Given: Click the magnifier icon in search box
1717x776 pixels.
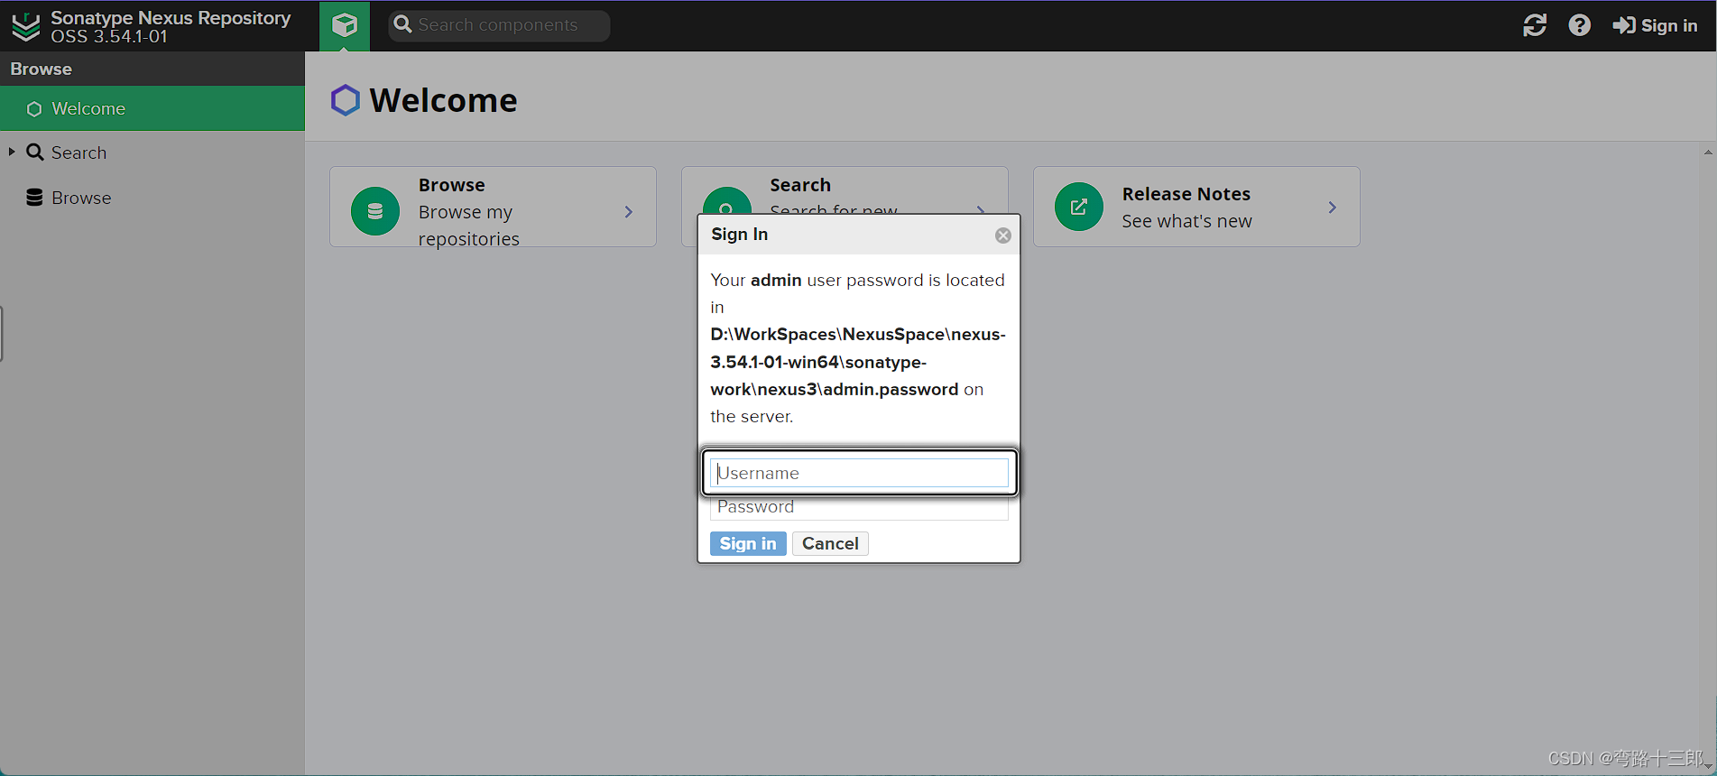Looking at the screenshot, I should (403, 24).
